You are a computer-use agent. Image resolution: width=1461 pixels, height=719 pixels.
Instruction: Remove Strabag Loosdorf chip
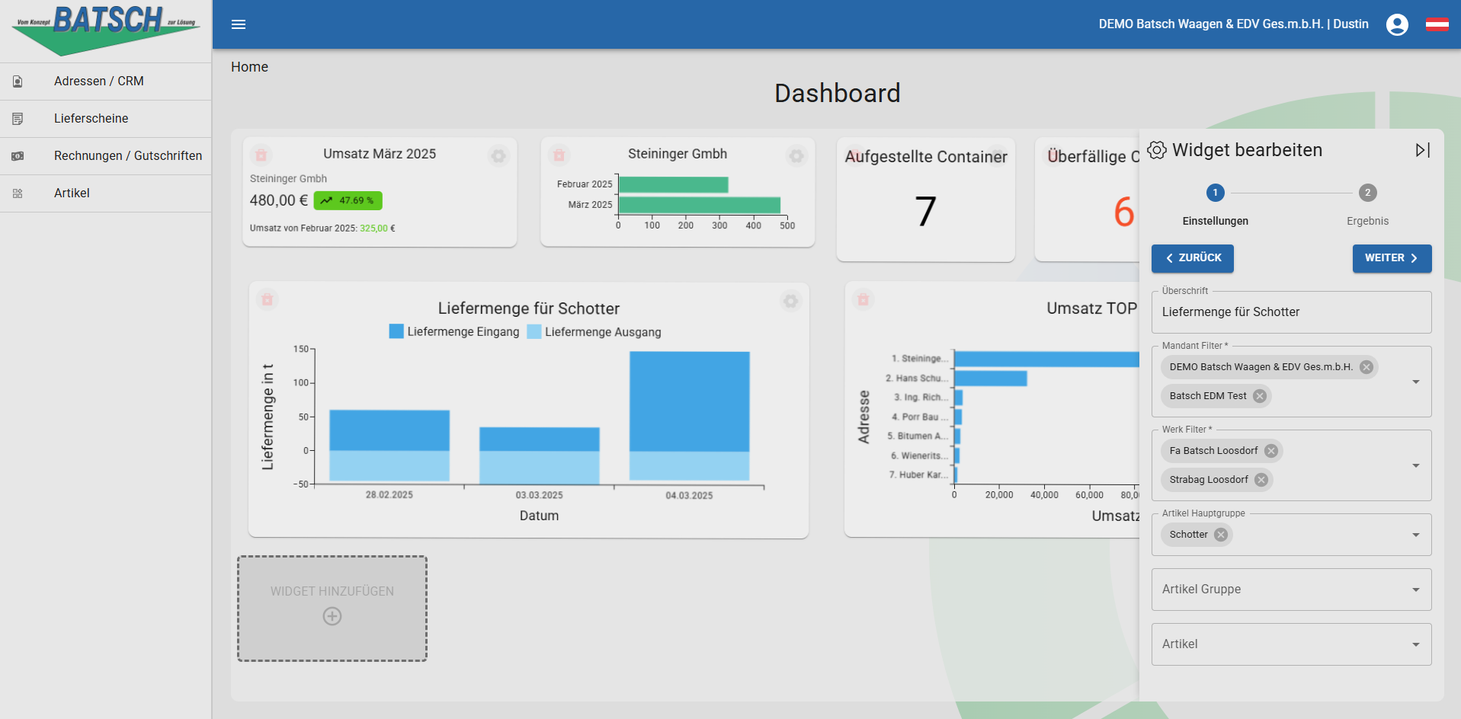(x=1261, y=480)
